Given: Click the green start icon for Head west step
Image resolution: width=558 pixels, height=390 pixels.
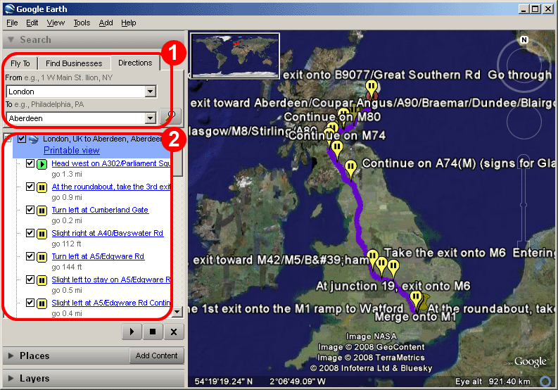Looking at the screenshot, I should 42,164.
